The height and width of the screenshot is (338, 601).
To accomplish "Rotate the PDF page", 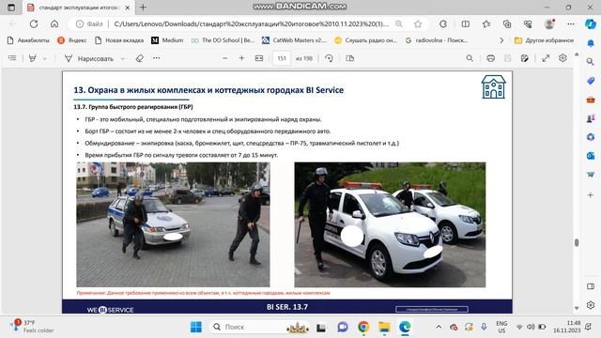I will [x=329, y=58].
